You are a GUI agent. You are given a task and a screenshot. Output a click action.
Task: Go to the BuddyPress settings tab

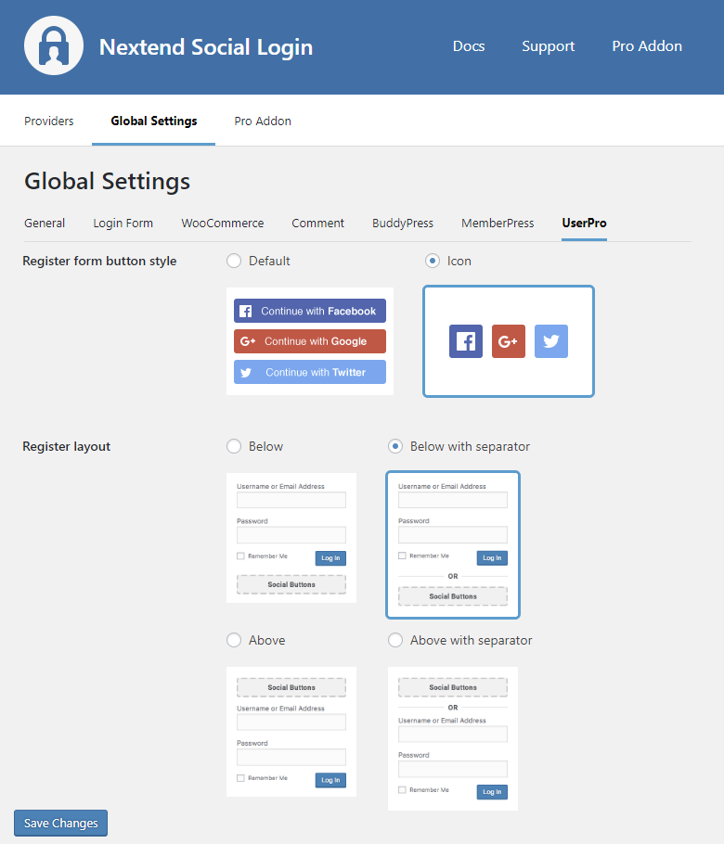pos(403,223)
